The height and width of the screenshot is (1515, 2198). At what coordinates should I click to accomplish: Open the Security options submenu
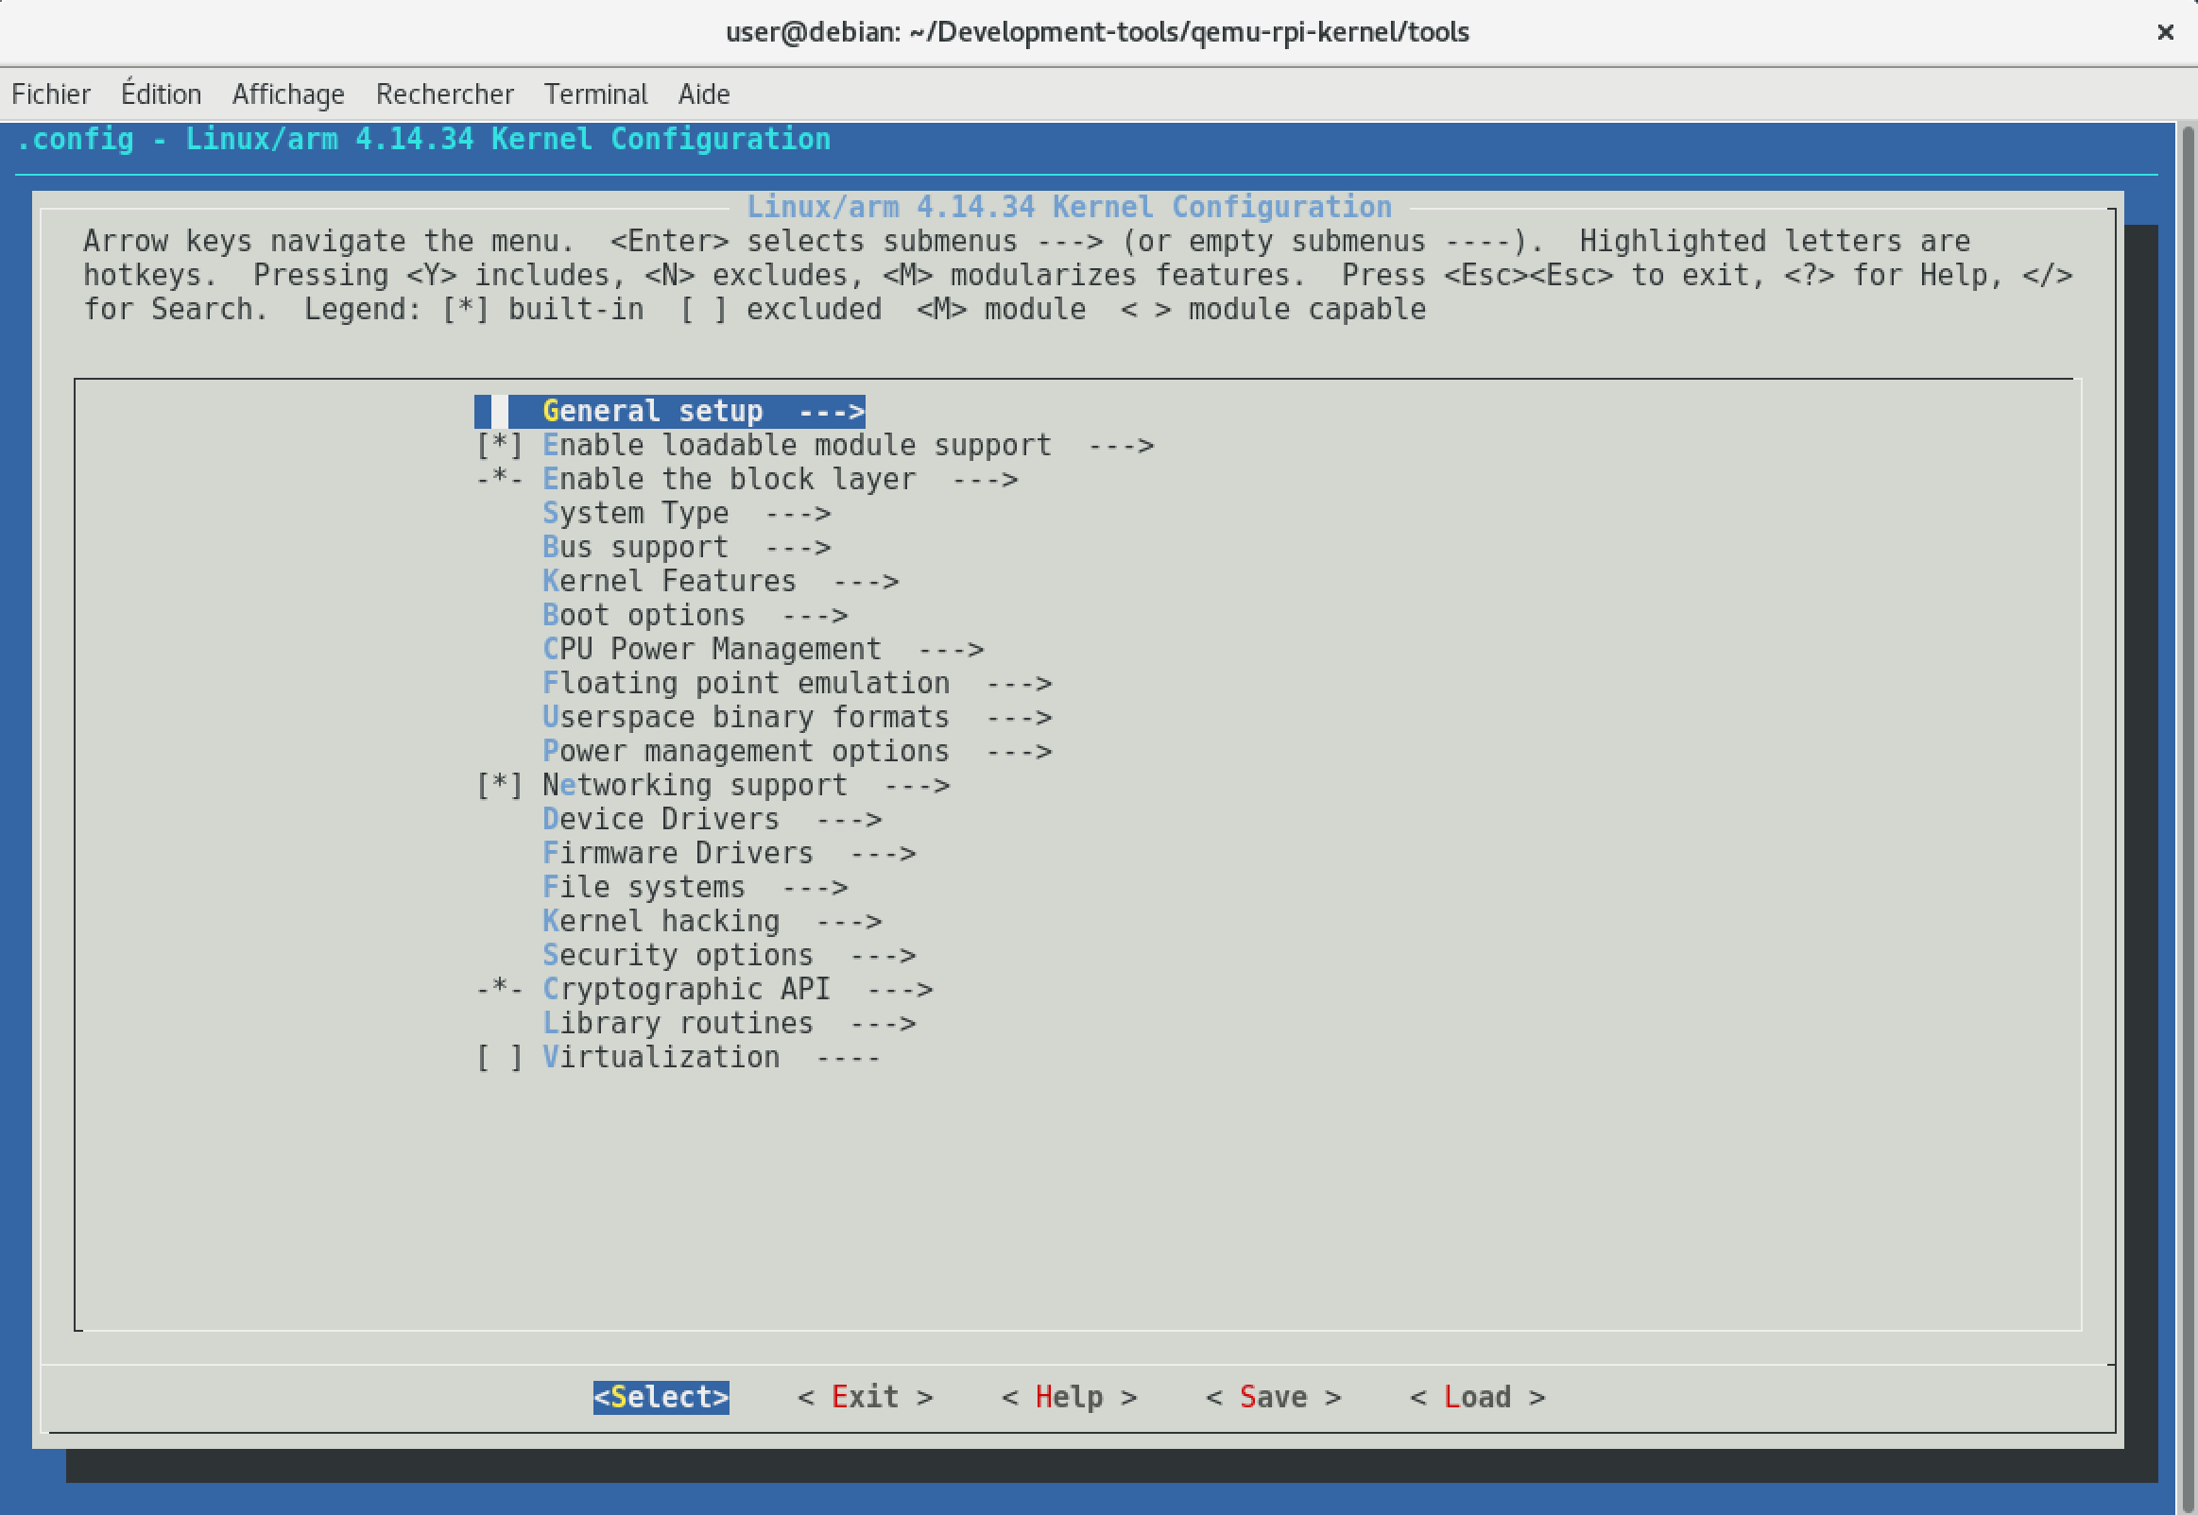(x=730, y=955)
